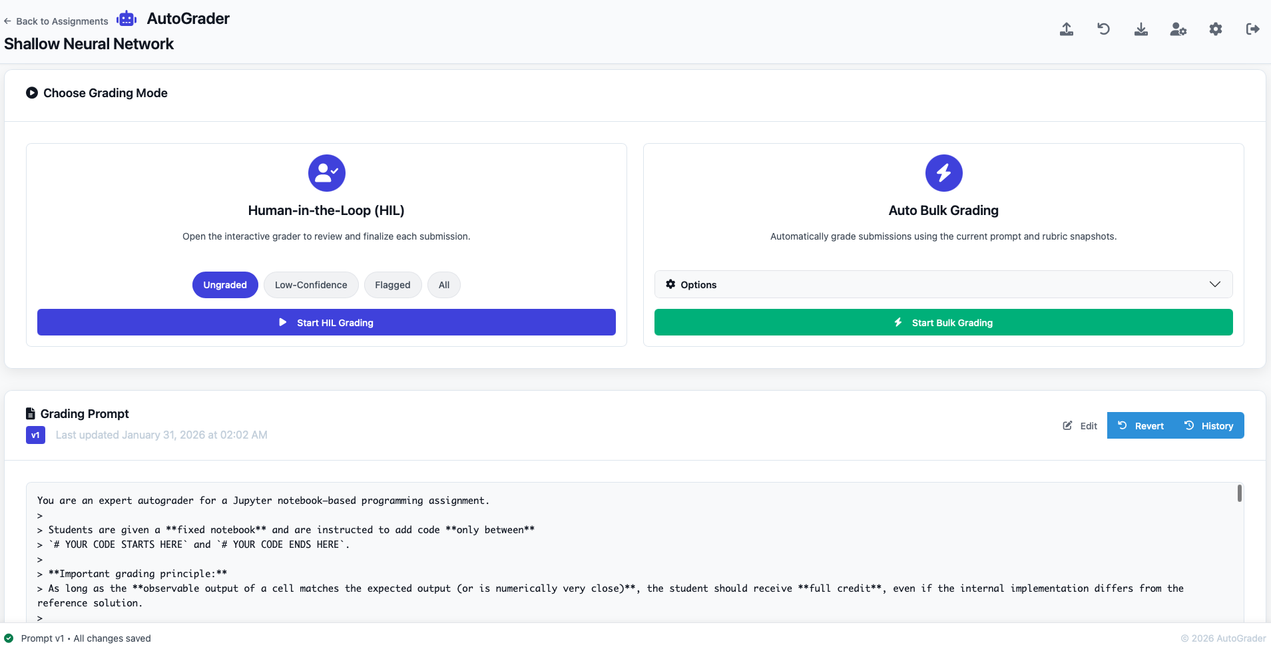The image size is (1271, 653).
Task: Click the Human-in-the-Loop circular icon
Action: [326, 173]
